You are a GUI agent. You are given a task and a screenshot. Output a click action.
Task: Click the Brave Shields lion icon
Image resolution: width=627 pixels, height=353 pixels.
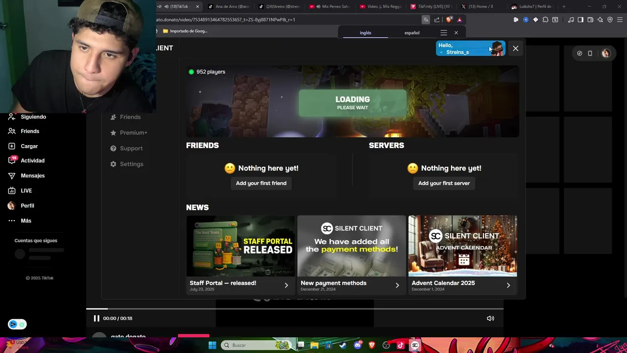(449, 20)
